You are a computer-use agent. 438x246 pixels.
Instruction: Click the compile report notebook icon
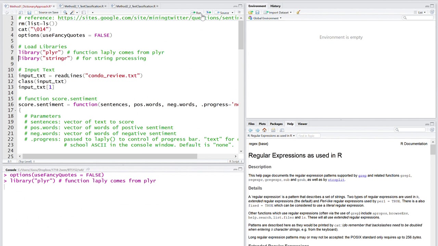[x=83, y=13]
